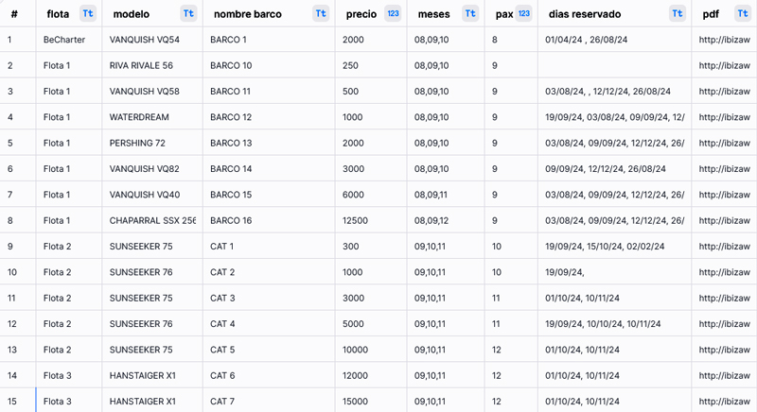757x412 pixels.
Task: Click the empty dias reservado cell in row 2
Action: click(613, 65)
